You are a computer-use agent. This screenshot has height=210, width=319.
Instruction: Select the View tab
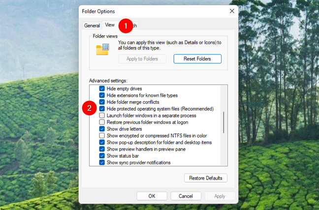coord(110,25)
